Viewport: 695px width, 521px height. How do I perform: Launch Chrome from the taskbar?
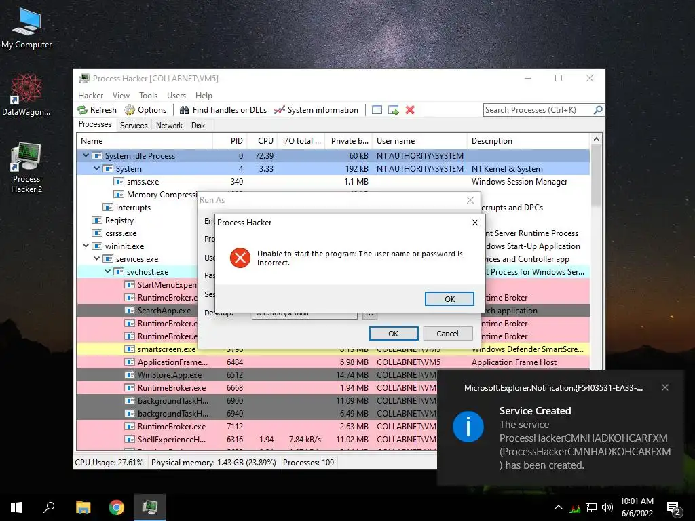tap(117, 507)
